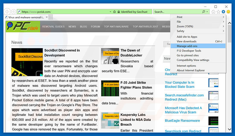Image resolution: width=235 pixels, height=136 pixels.
Task: Open the Home icon in toolbar
Action: coord(213,12)
